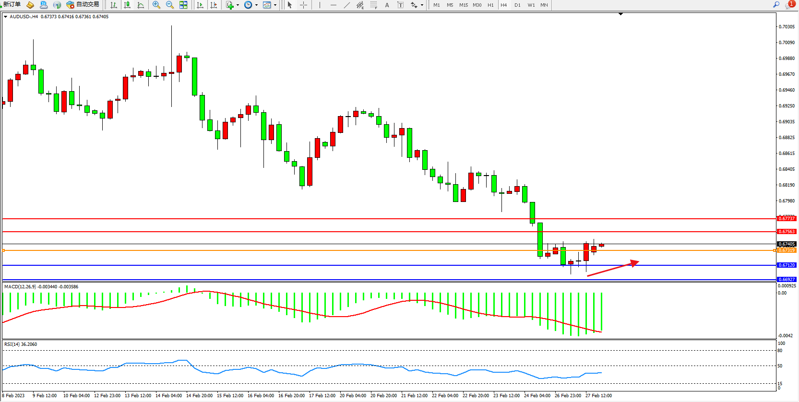Open the periodicity clock dropdown arrow
This screenshot has height=402, width=799.
coord(256,5)
